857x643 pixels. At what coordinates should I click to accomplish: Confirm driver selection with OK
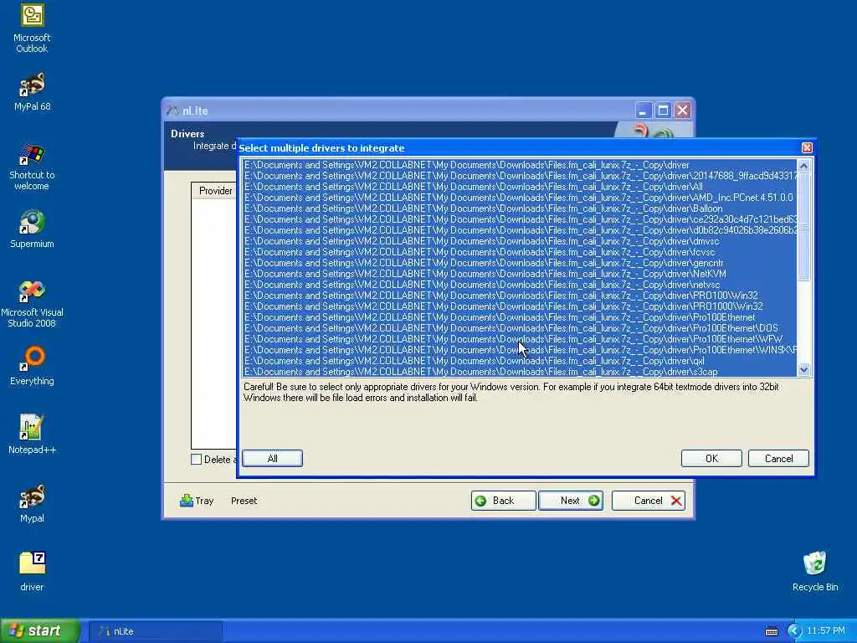click(711, 458)
